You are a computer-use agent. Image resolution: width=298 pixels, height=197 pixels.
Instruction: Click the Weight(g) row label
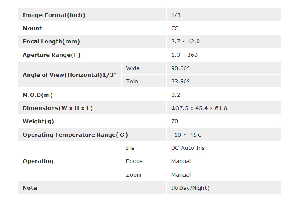[38, 121]
